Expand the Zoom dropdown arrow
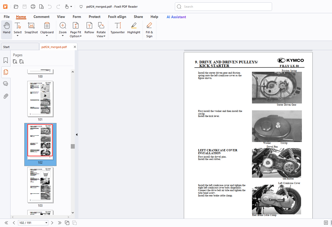This screenshot has width=332, height=227. point(63,36)
